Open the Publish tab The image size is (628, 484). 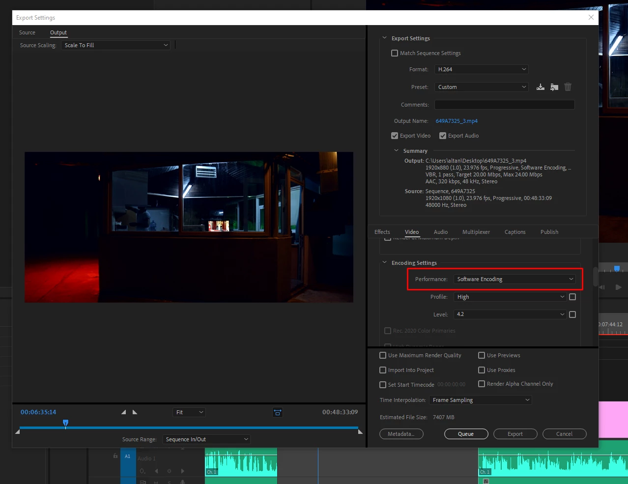coord(549,232)
